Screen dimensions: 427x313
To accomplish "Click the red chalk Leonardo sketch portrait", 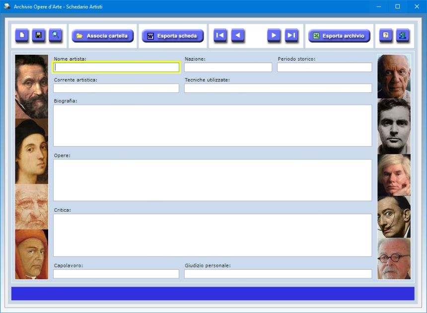I will tap(32, 207).
